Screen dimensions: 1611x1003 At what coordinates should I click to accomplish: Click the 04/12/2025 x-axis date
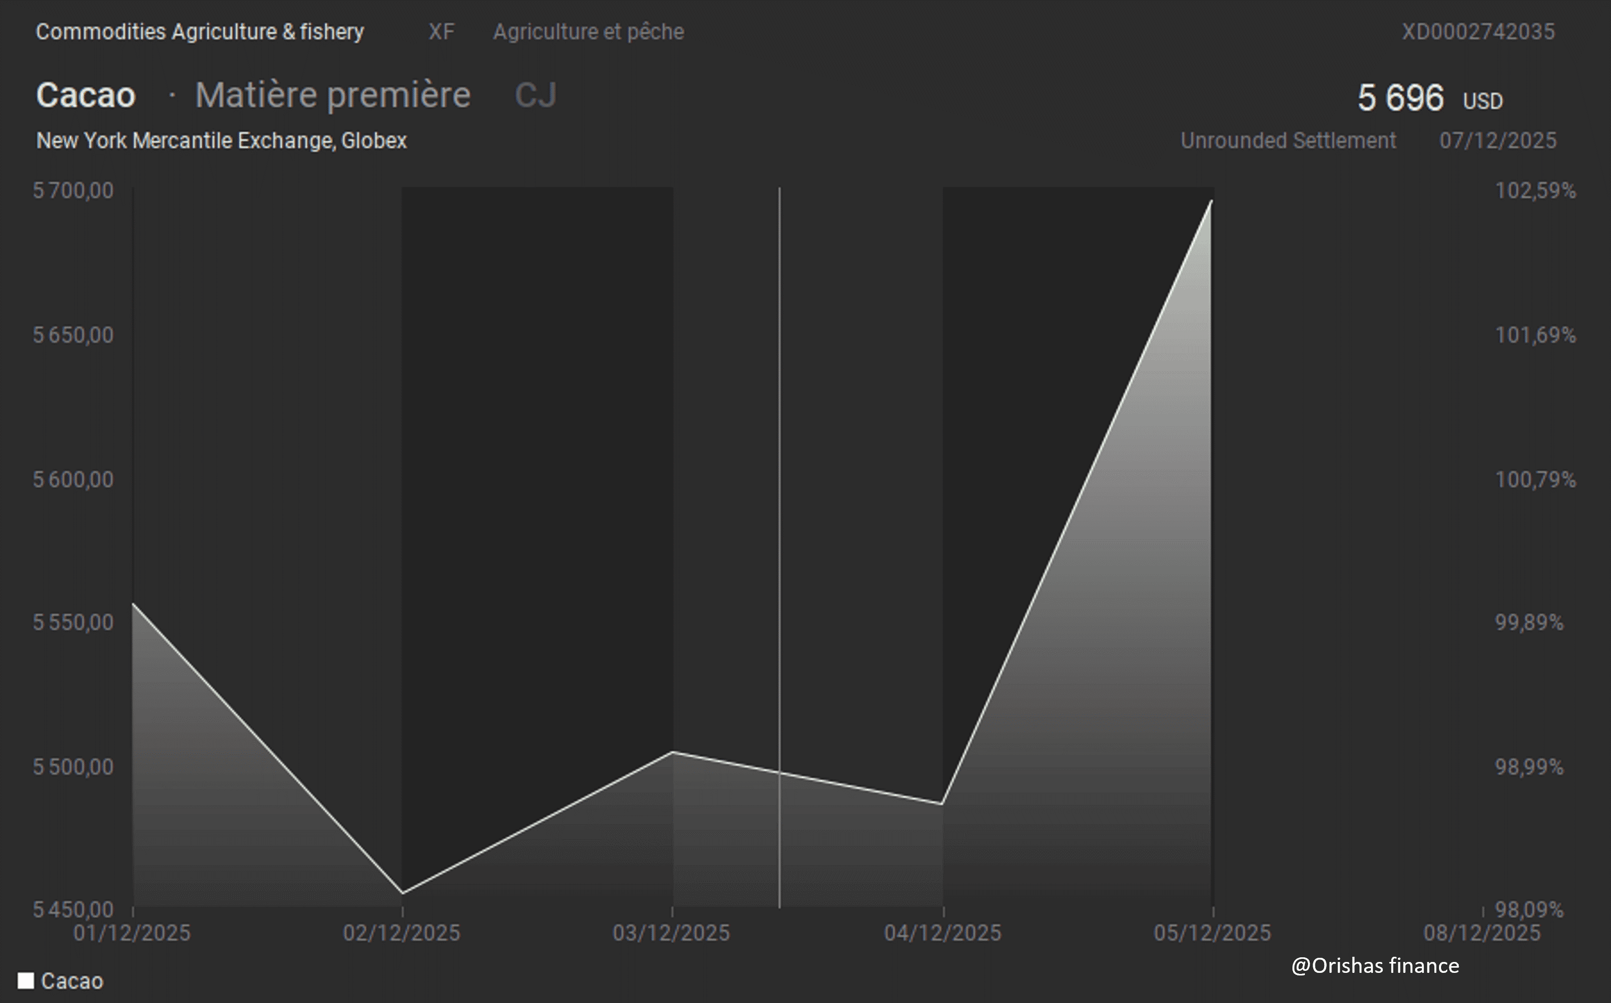[942, 933]
